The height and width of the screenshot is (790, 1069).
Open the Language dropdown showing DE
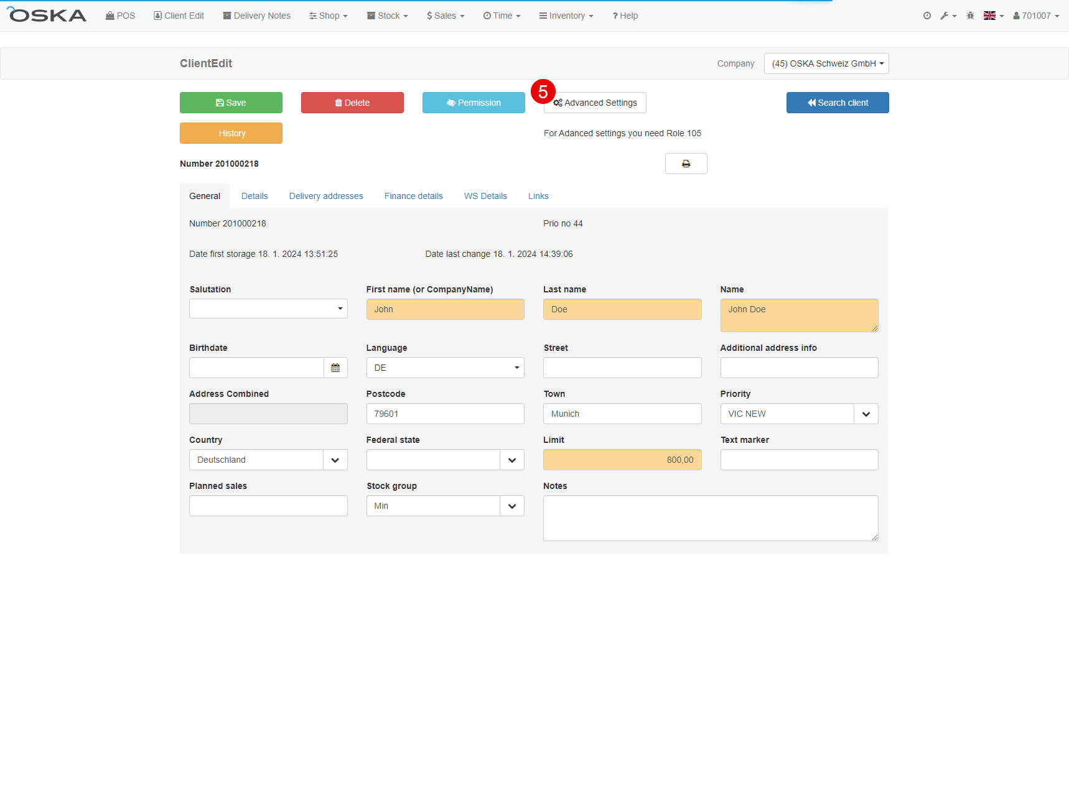(x=446, y=368)
